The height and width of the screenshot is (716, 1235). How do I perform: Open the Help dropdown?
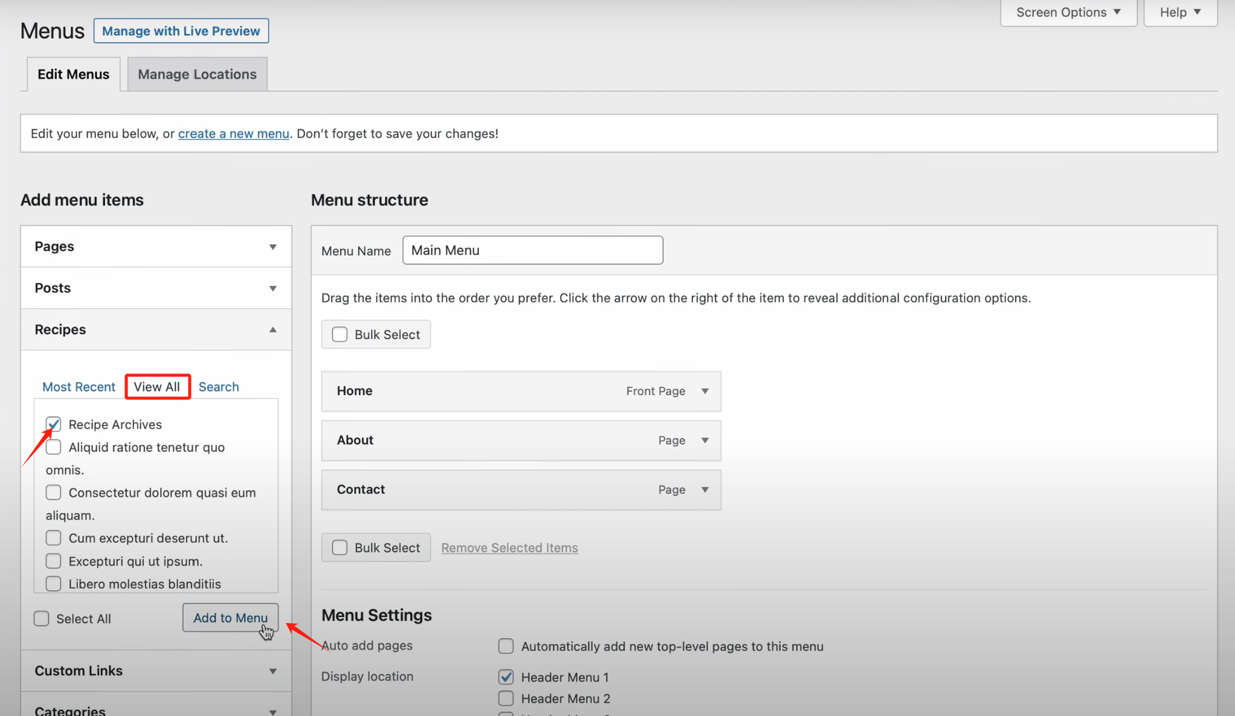(x=1179, y=12)
